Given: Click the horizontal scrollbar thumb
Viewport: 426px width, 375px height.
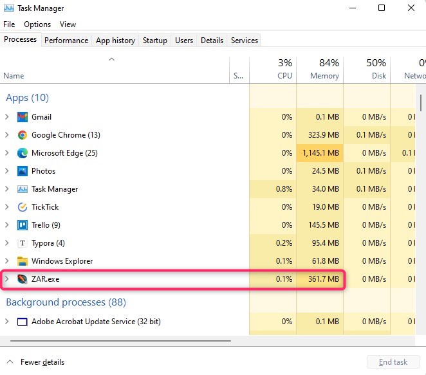Looking at the screenshot, I should pos(120,340).
